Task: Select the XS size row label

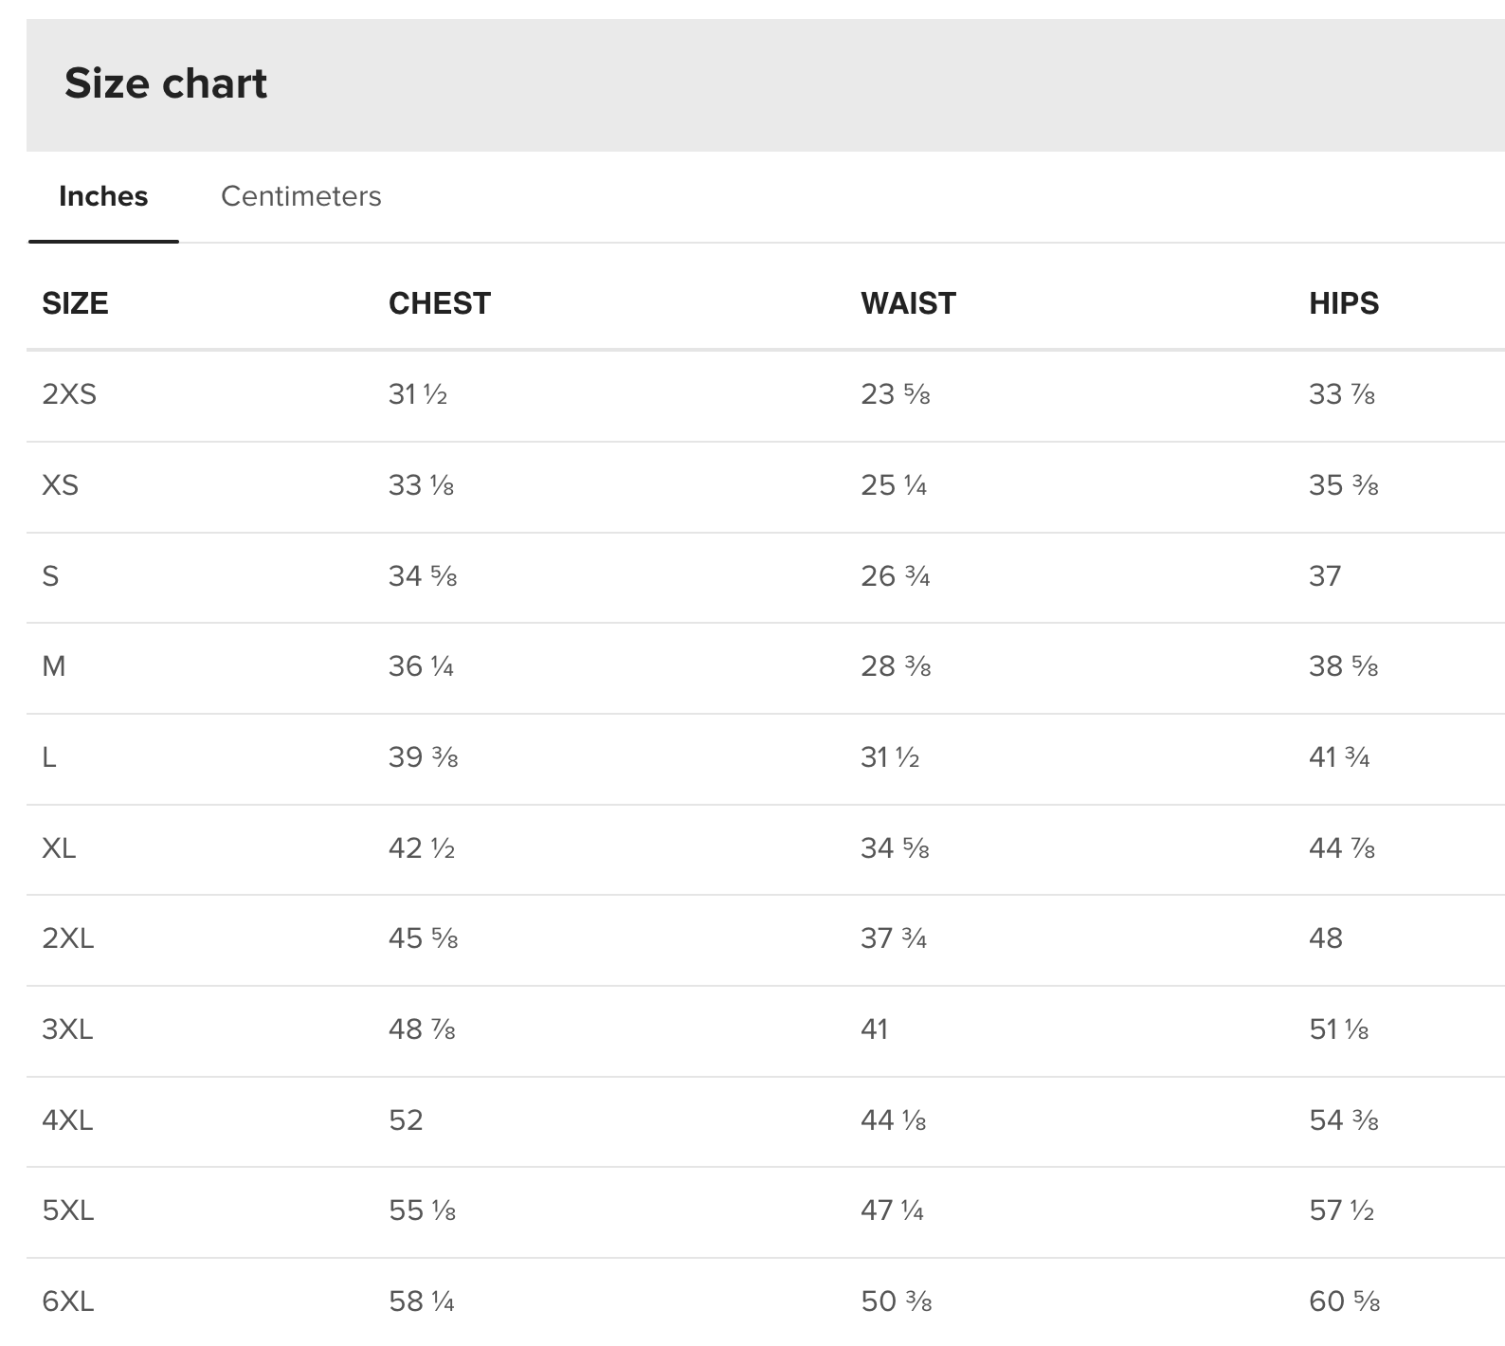Action: [x=60, y=485]
